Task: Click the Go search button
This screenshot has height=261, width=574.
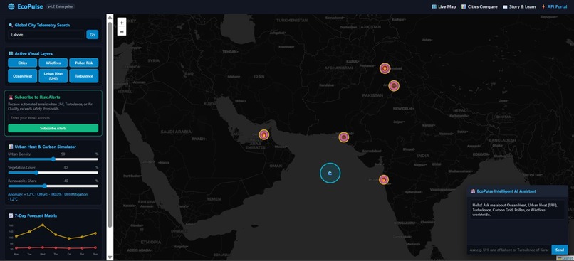Action: click(x=93, y=35)
